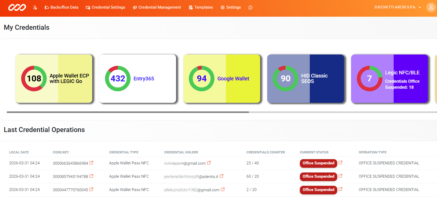Open the user management icon beside the logo

[35, 8]
